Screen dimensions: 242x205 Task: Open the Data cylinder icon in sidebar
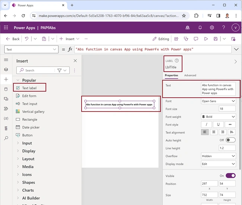click(x=6, y=89)
